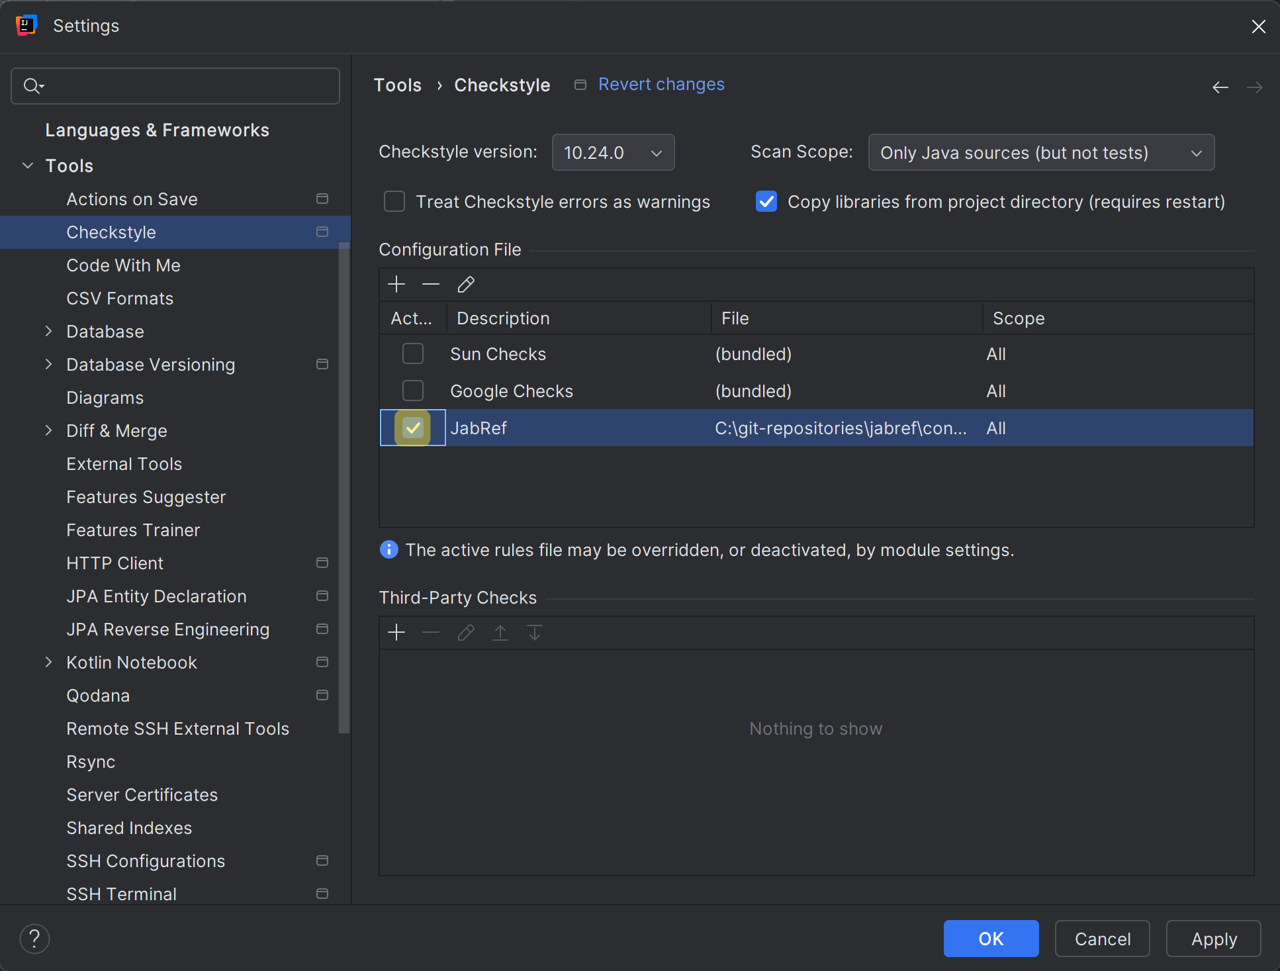1280x971 pixels.
Task: Click project-level icon beside JPA Reverse Engineering
Action: point(322,629)
